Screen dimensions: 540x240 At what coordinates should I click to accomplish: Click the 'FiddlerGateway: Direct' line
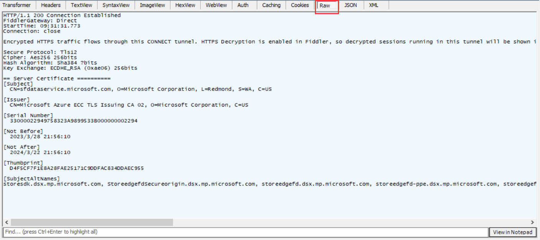(x=40, y=21)
